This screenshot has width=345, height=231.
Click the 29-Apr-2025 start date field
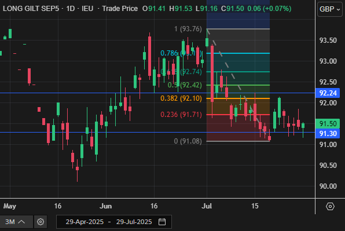(85, 222)
